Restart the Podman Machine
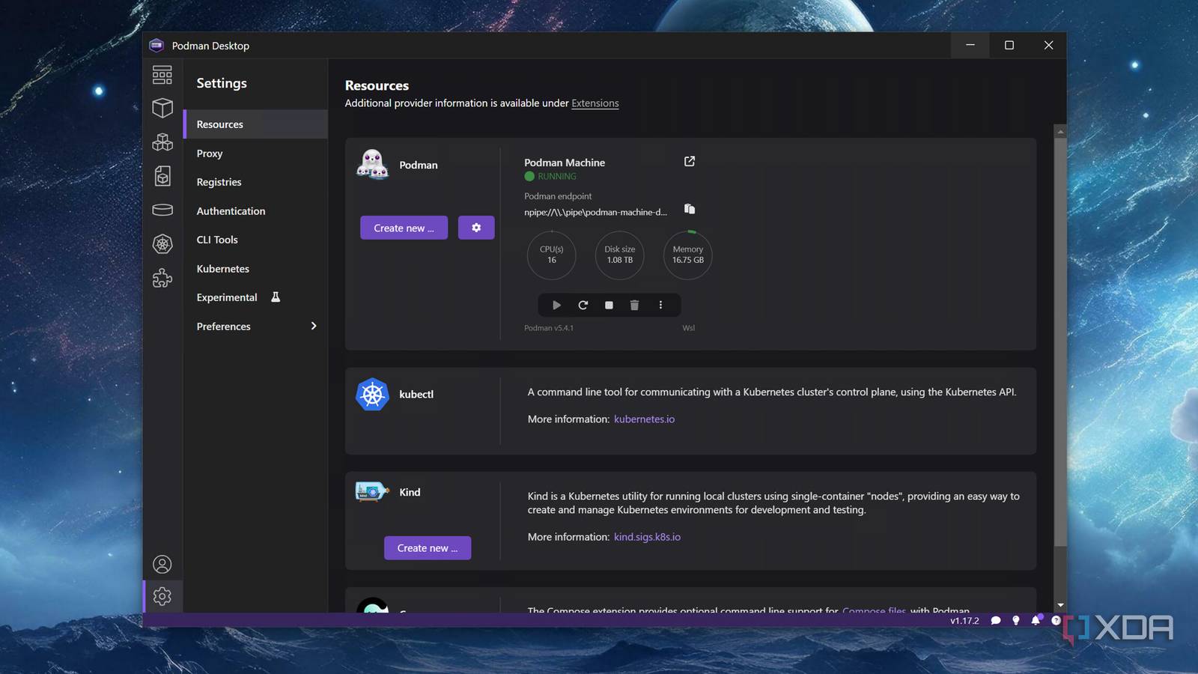 583,305
